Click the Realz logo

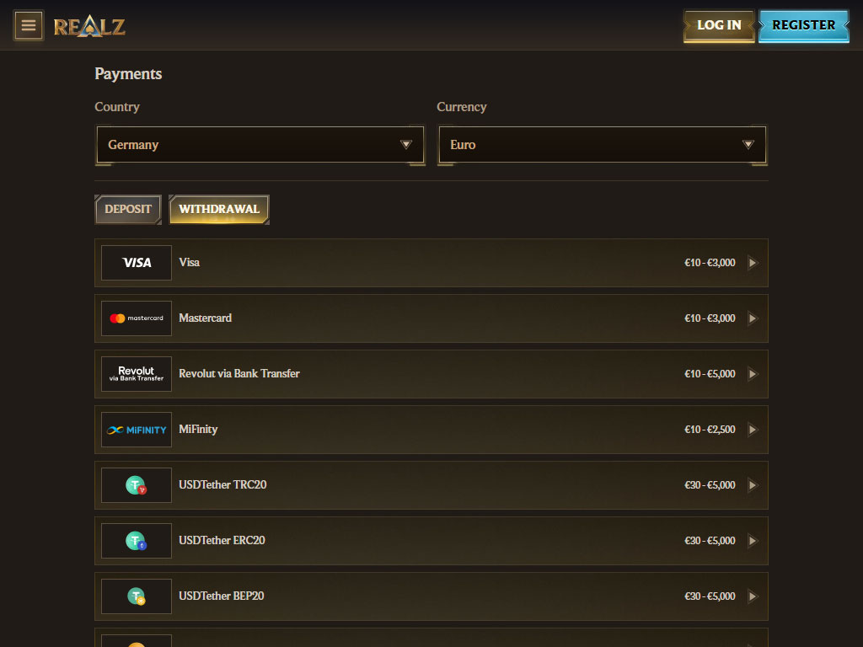(x=89, y=26)
